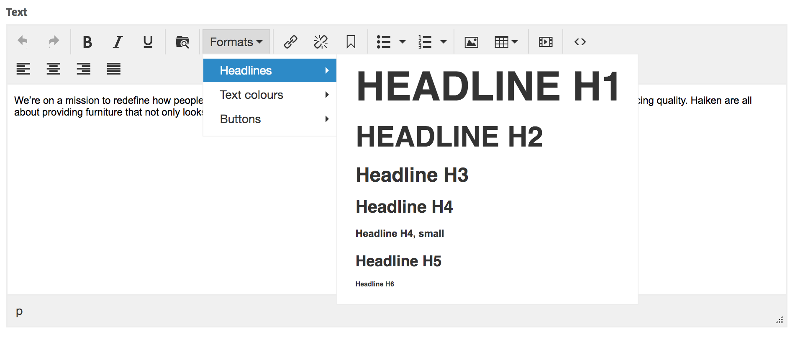
Task: Insert an anchor bookmark icon
Action: click(x=351, y=42)
